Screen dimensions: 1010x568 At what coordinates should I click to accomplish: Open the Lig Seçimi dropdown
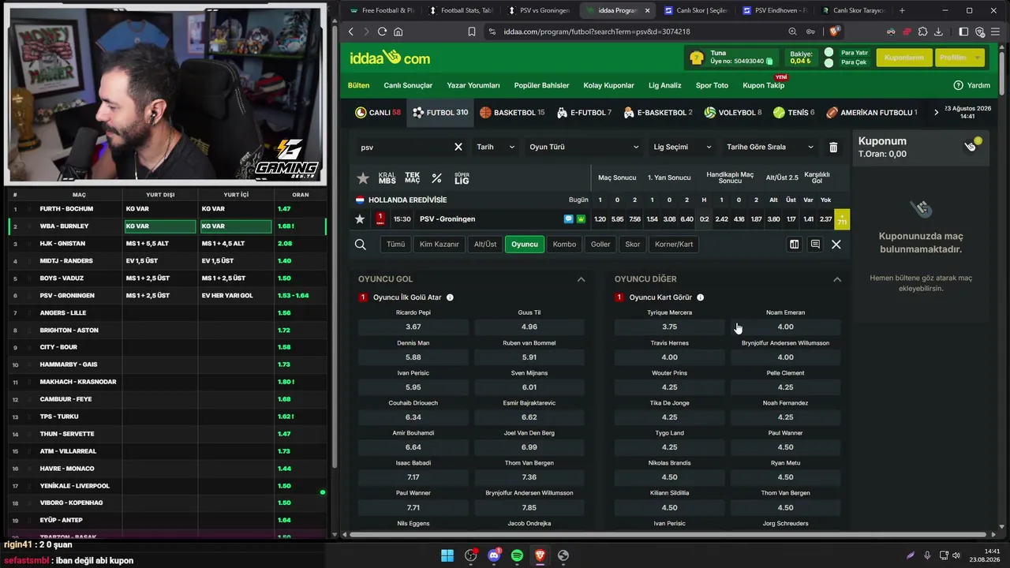pyautogui.click(x=683, y=147)
